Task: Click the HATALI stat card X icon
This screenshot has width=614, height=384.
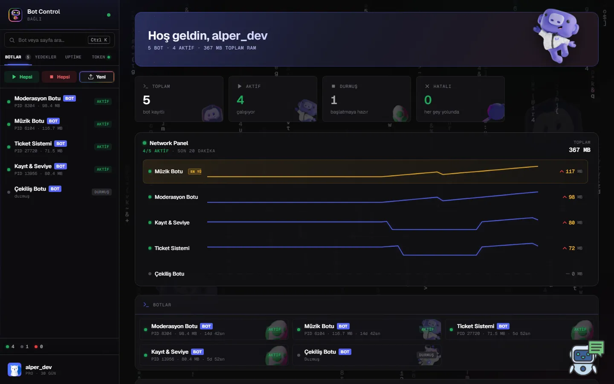Action: [427, 86]
